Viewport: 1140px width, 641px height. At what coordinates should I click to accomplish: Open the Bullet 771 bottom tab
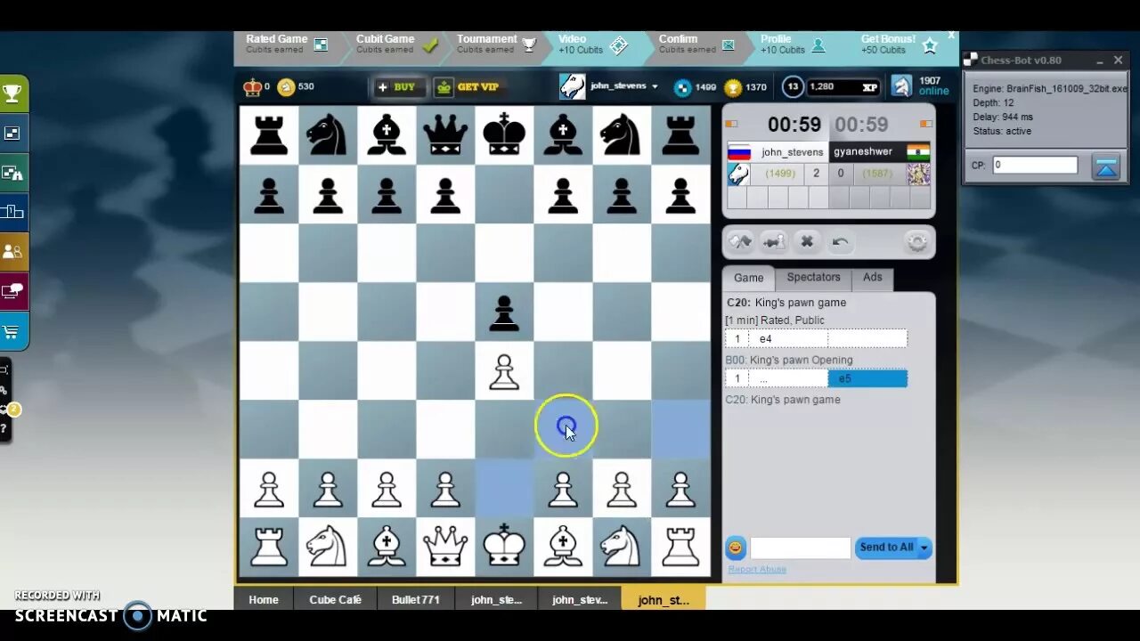416,599
